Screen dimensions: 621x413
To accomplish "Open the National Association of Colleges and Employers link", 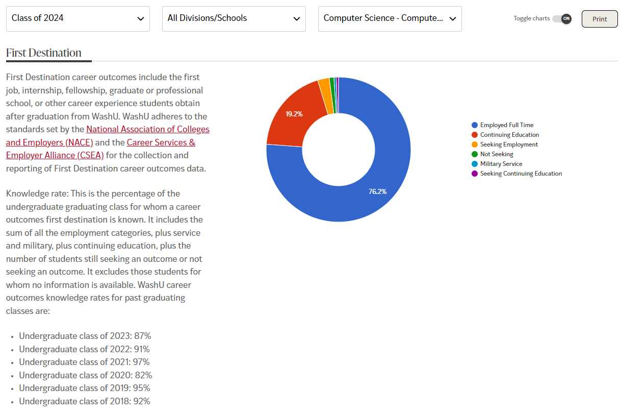I will click(x=148, y=130).
